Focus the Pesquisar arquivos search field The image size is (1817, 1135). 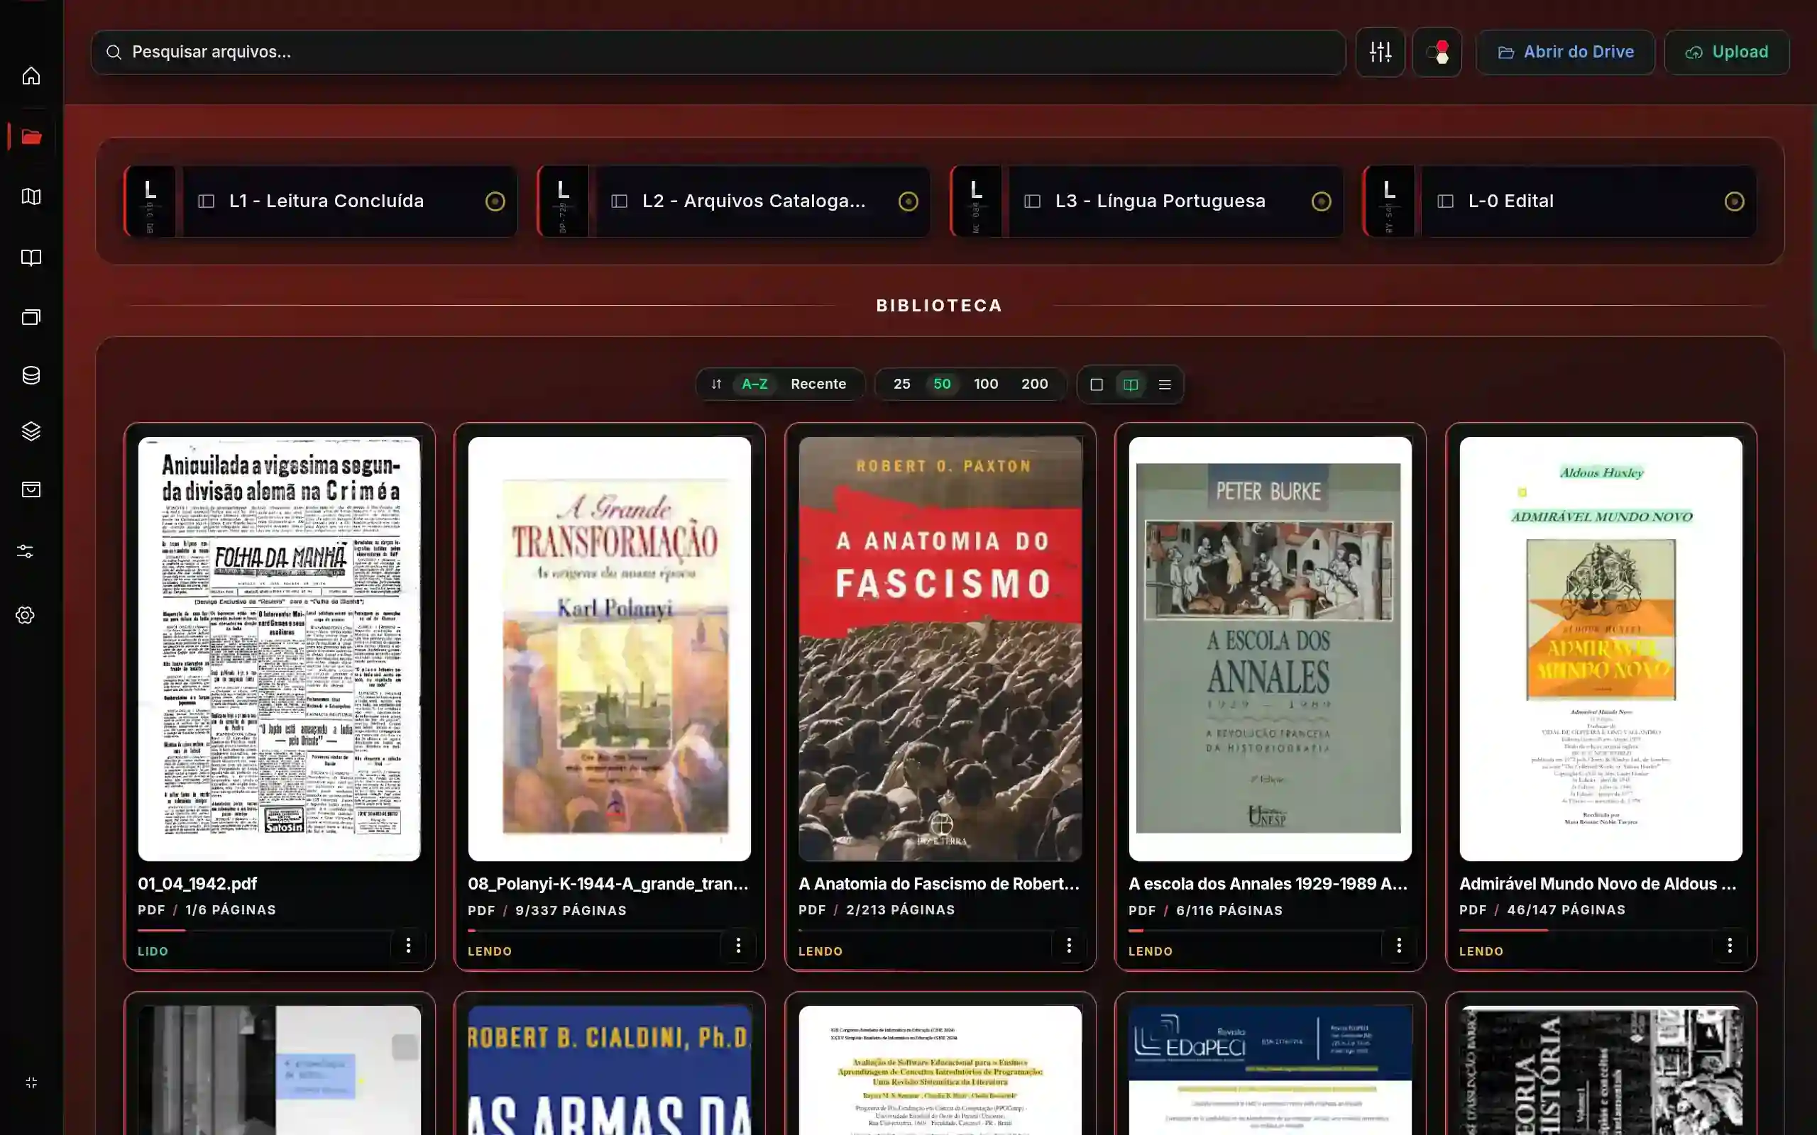coord(718,52)
